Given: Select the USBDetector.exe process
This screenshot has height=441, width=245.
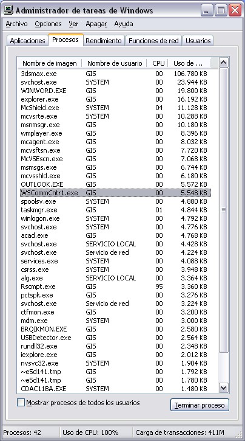Looking at the screenshot, I should tap(115, 338).
